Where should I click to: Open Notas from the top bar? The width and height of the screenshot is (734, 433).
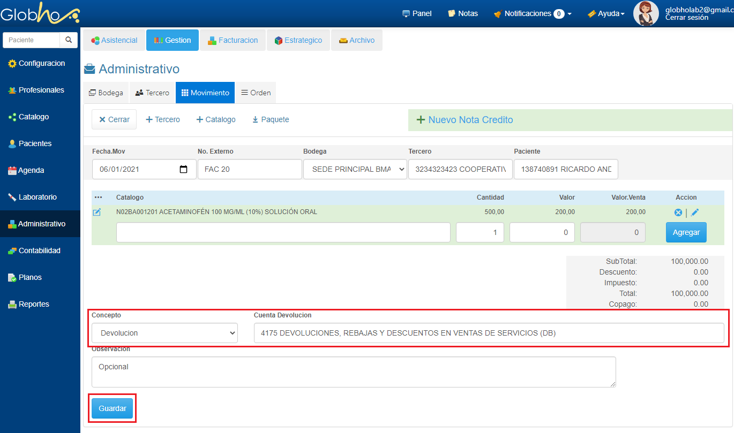click(x=463, y=13)
